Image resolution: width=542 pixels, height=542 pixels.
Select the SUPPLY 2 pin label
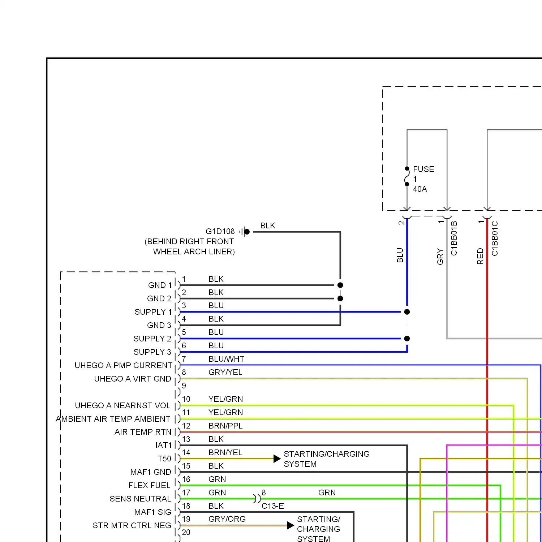coord(152,339)
